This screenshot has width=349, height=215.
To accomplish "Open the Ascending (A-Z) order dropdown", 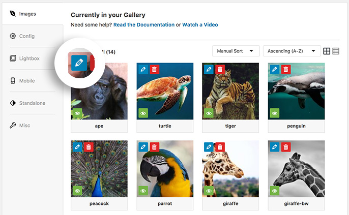I will [292, 51].
